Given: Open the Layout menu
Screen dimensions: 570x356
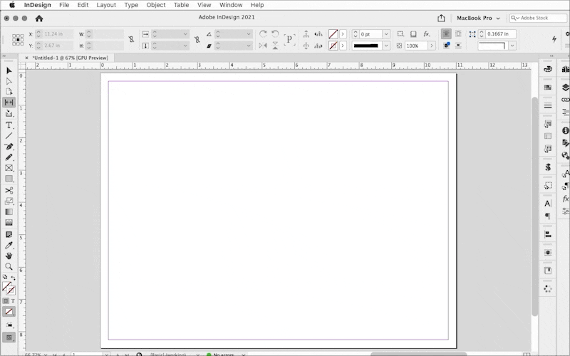Looking at the screenshot, I should (x=106, y=5).
